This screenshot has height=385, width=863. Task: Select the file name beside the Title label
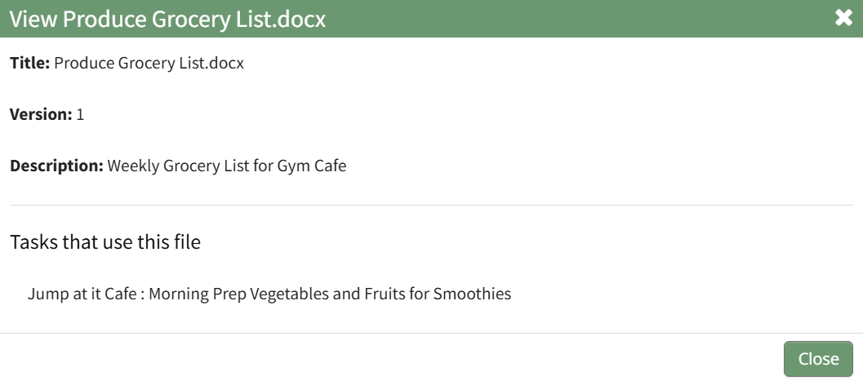coord(149,63)
